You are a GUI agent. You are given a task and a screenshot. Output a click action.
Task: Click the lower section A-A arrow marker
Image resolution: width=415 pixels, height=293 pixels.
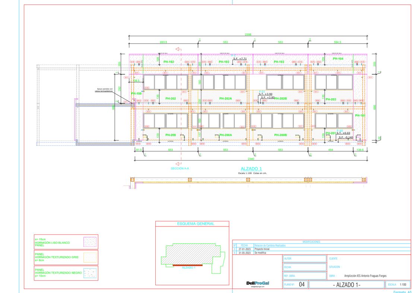[x=178, y=164]
